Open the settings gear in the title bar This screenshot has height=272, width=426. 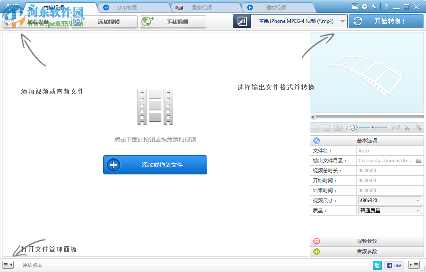tap(364, 6)
